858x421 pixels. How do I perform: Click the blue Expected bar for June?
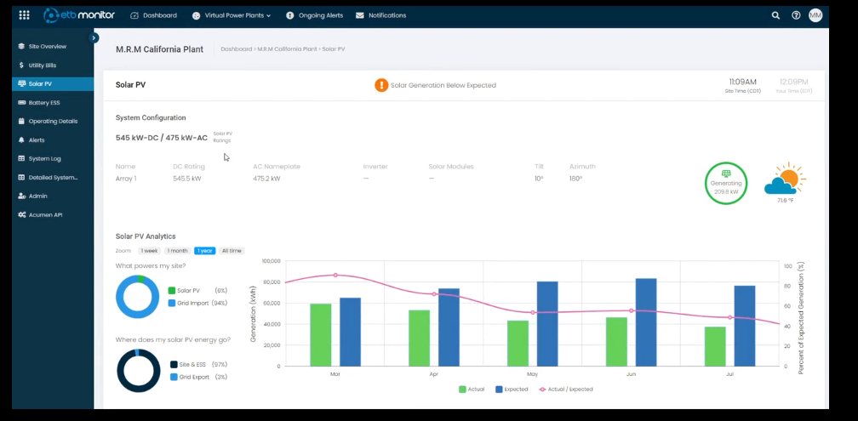tap(646, 322)
